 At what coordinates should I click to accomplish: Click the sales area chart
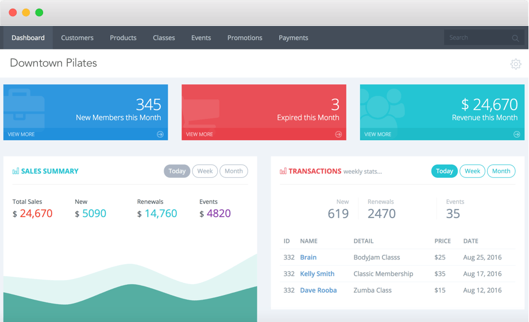click(x=130, y=289)
